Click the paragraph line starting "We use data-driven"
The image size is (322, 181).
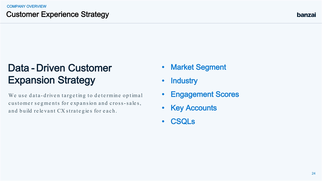75,95
